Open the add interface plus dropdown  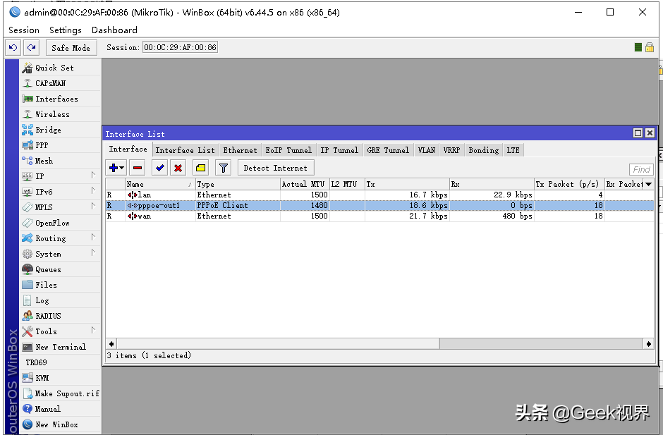point(116,168)
